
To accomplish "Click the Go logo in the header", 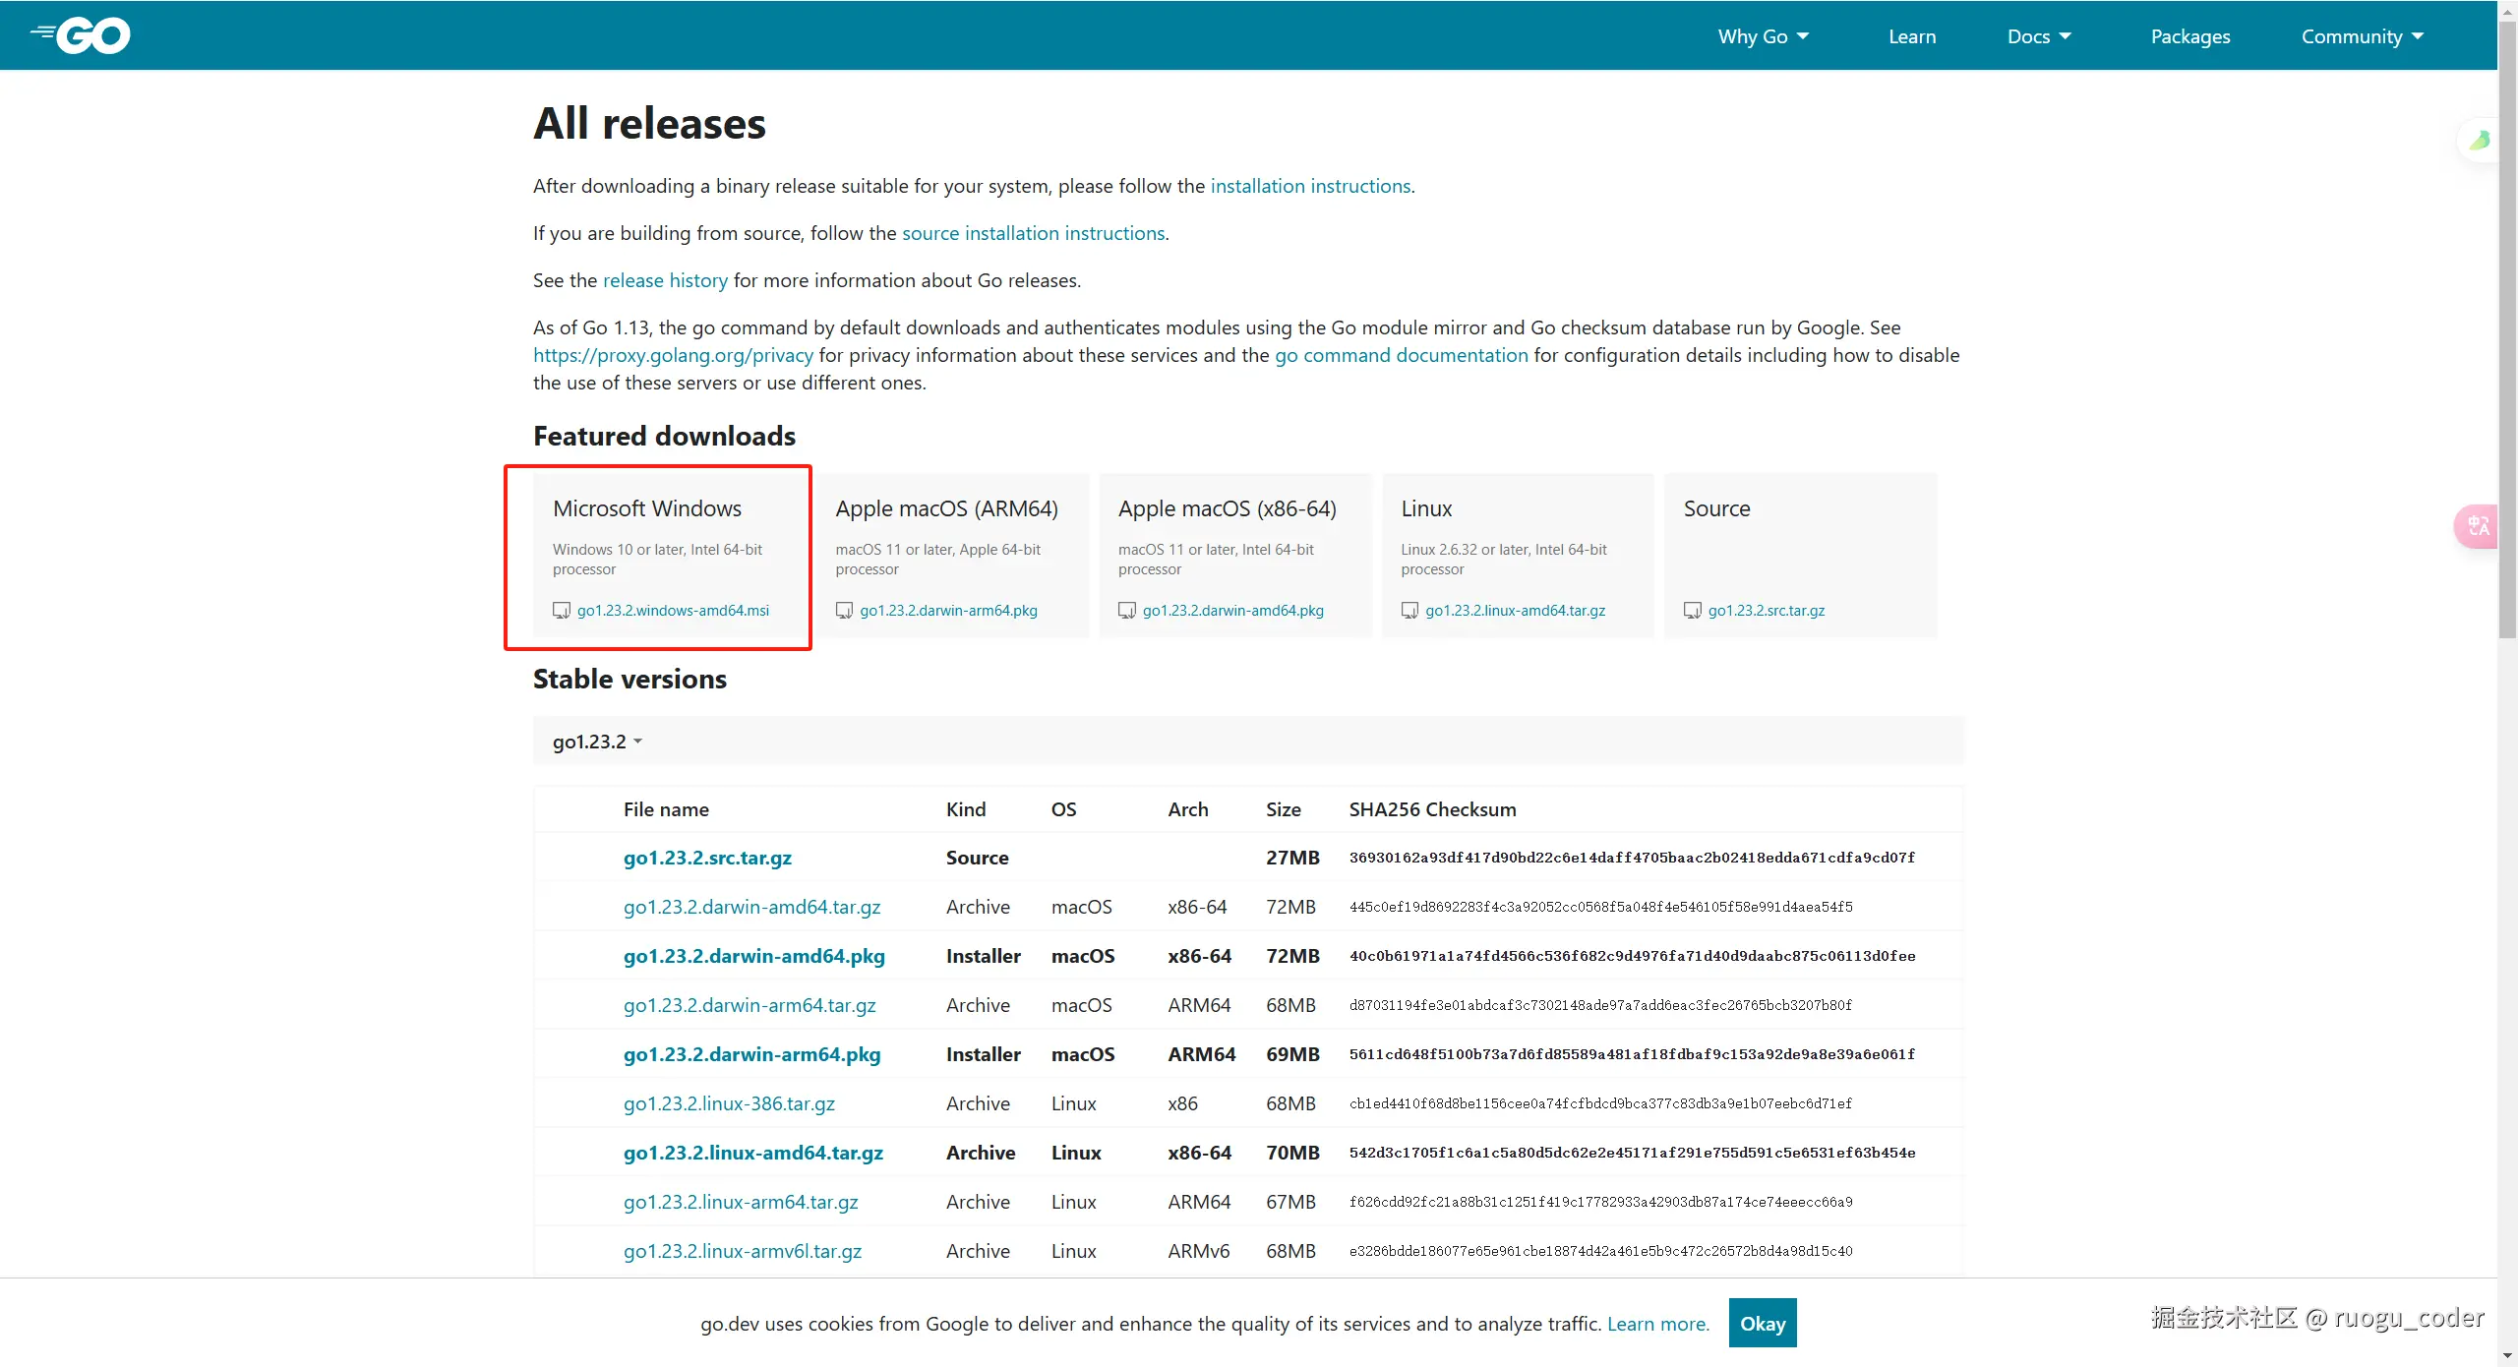I will [x=81, y=35].
